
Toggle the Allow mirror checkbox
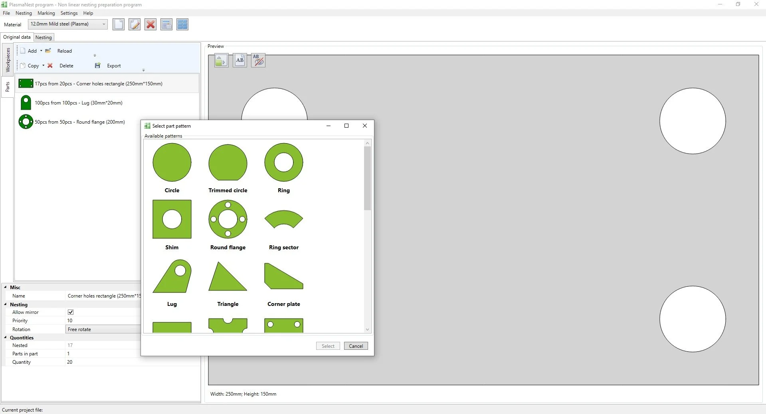click(71, 312)
